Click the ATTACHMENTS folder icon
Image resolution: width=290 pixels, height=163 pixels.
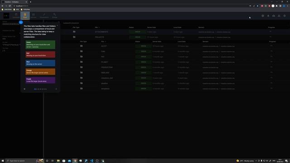(x=74, y=32)
